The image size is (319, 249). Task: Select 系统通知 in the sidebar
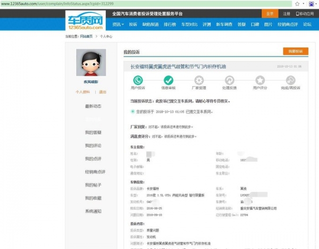pyautogui.click(x=93, y=211)
